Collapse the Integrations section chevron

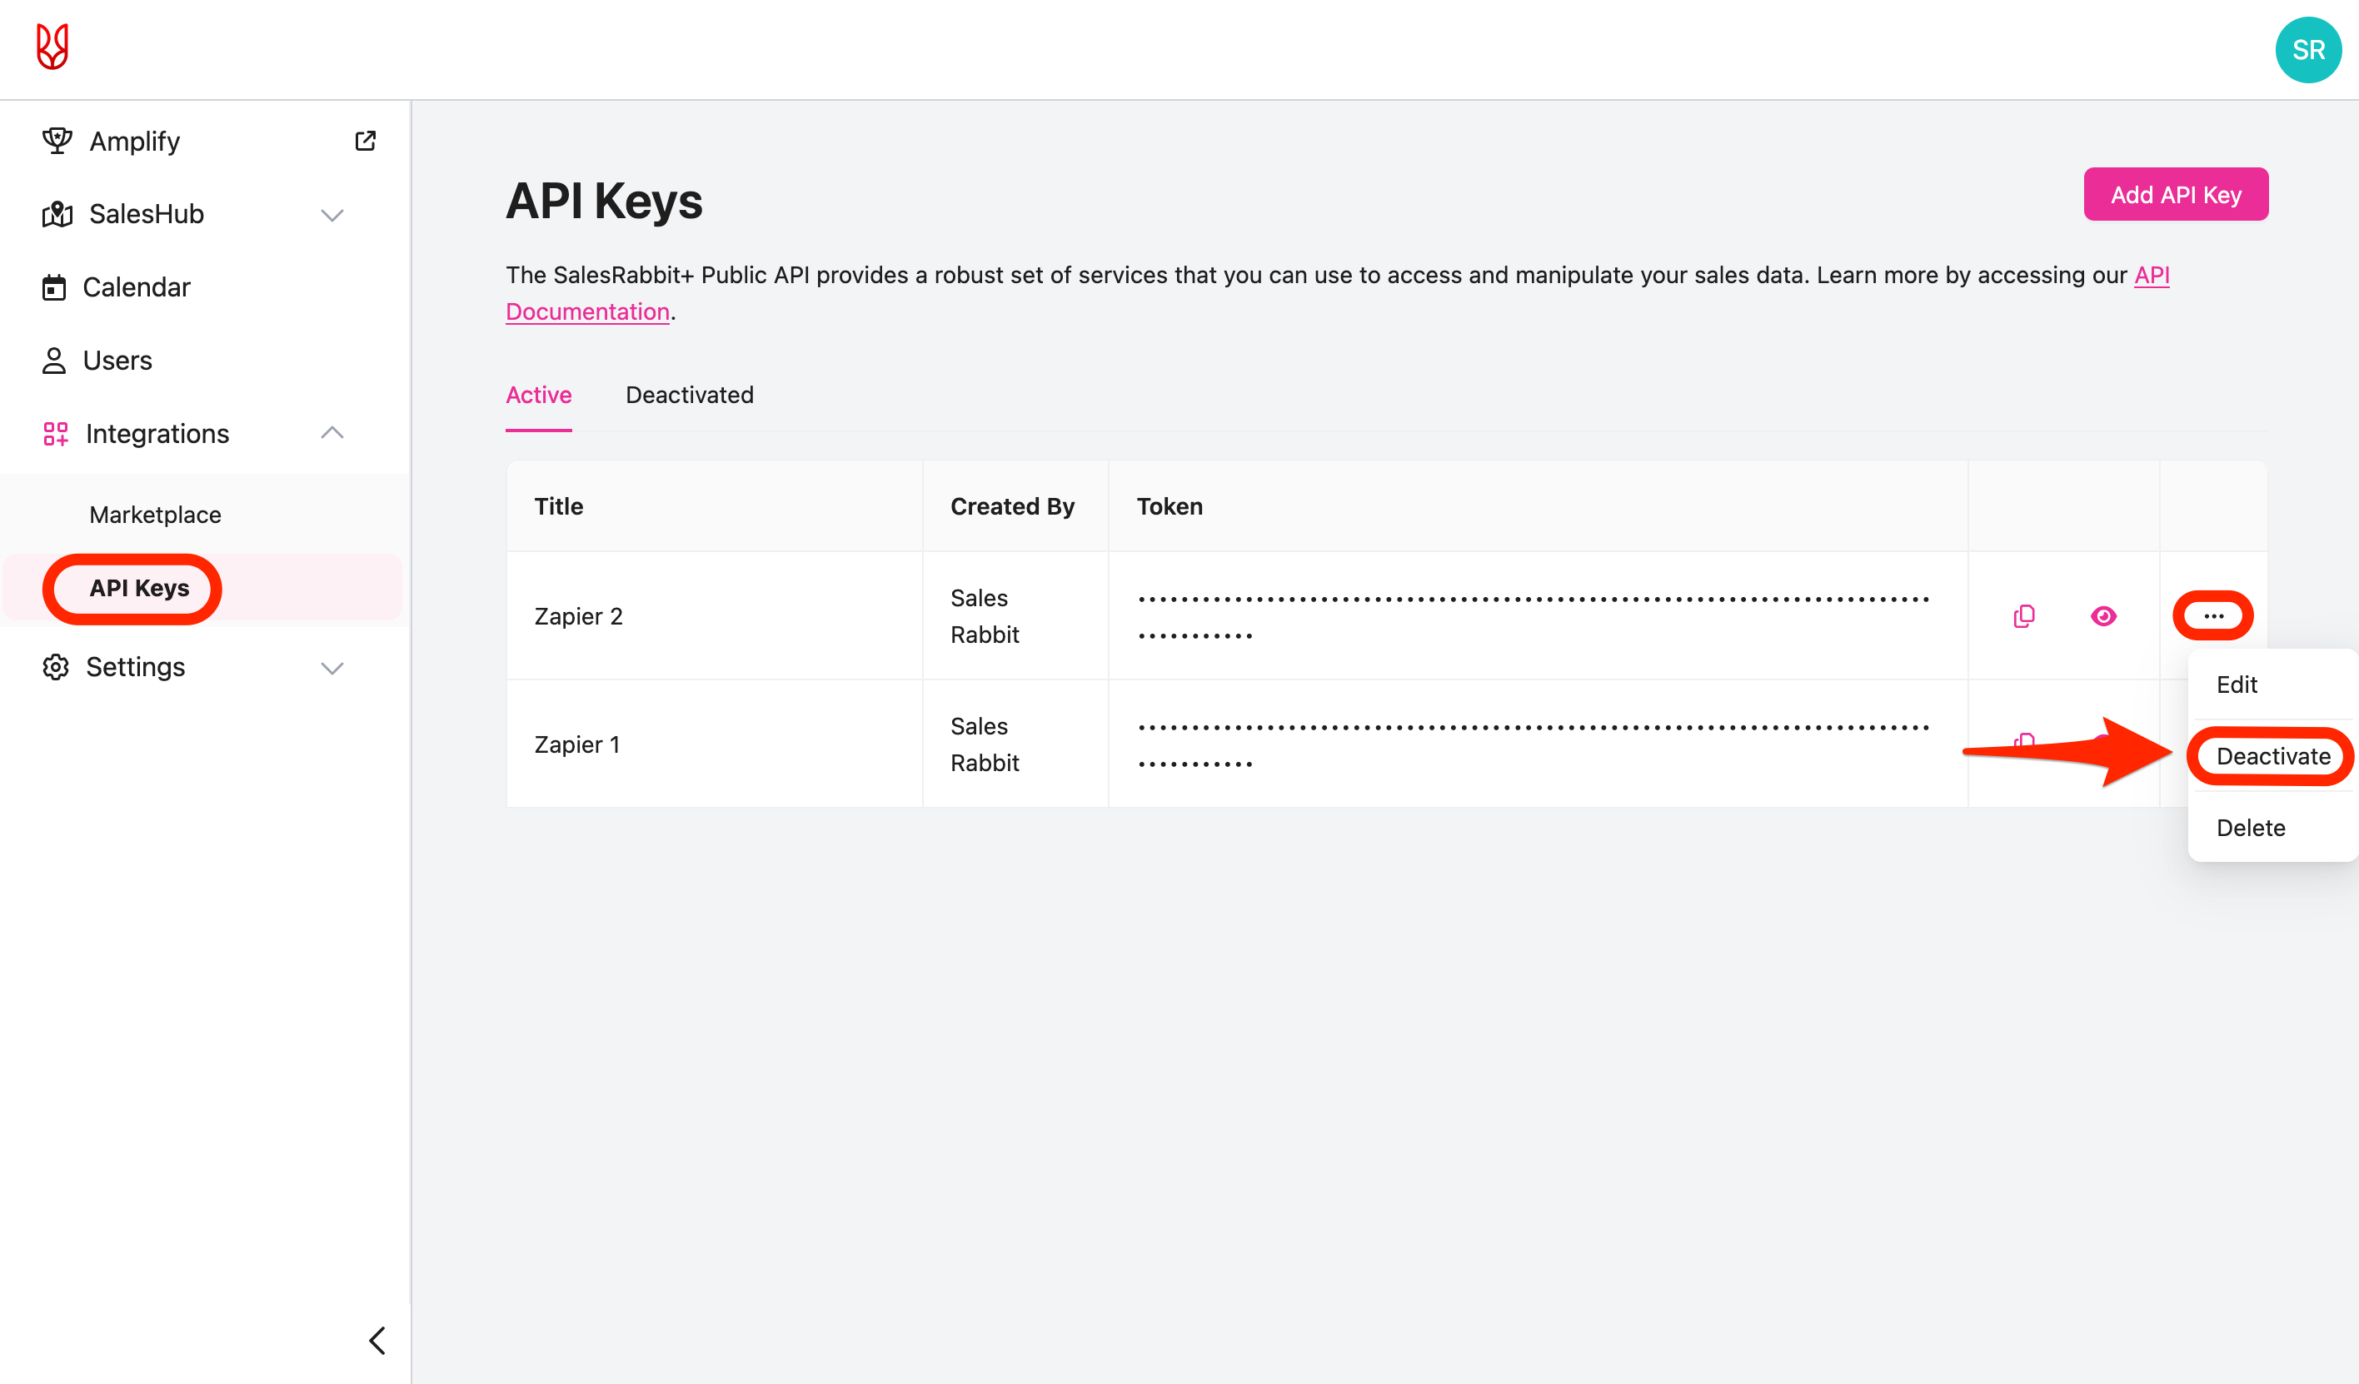332,433
